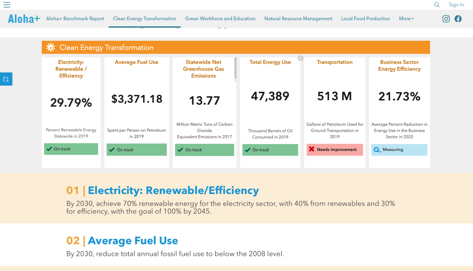Open the Facebook icon link
The width and height of the screenshot is (473, 271).
click(x=458, y=19)
